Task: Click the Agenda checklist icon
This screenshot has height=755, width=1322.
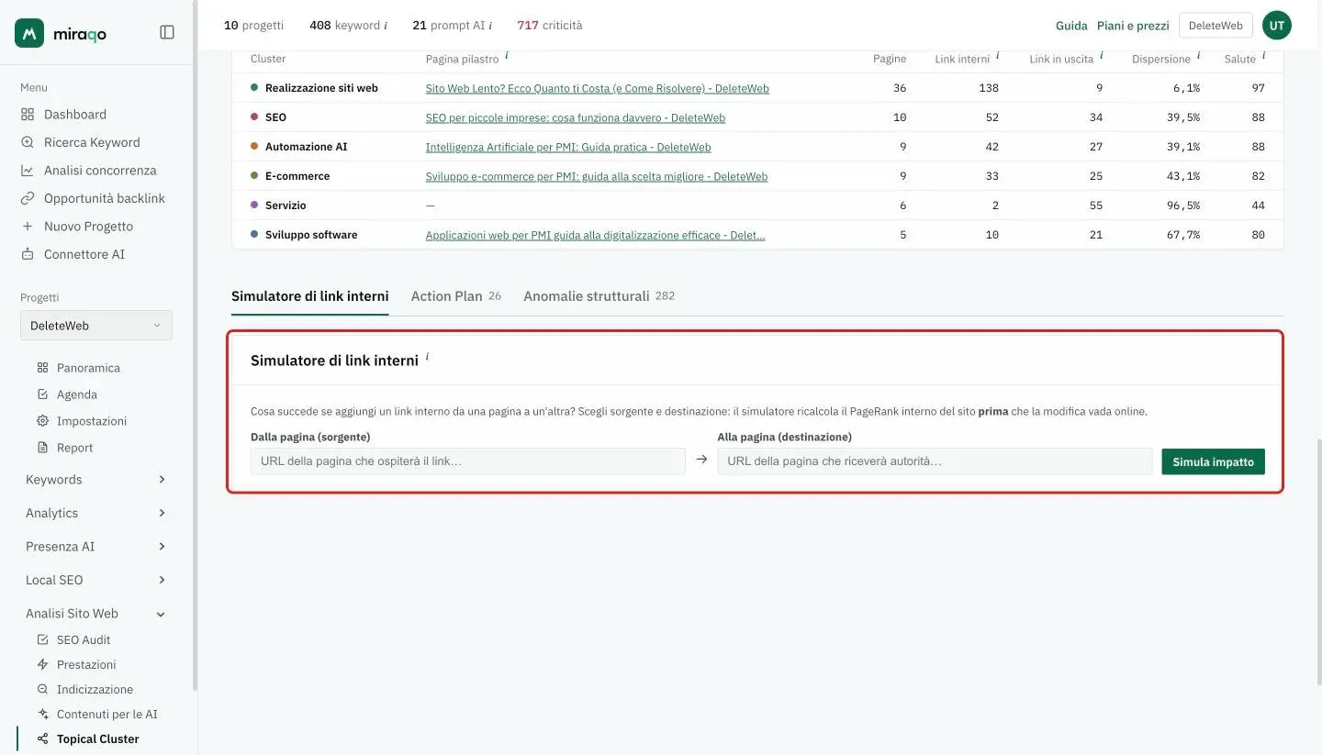Action: (x=42, y=394)
